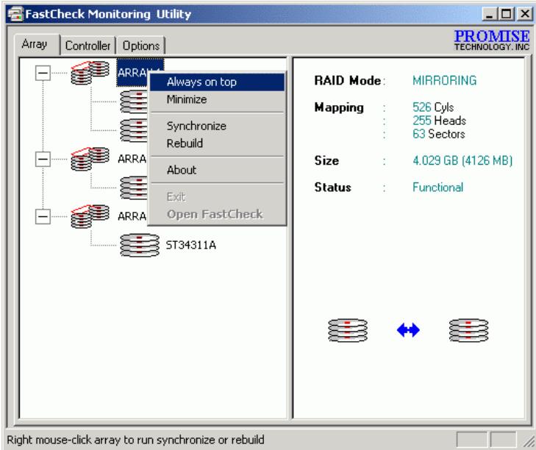Click the 4.029 GB size value
This screenshot has height=450, width=536.
pos(462,161)
